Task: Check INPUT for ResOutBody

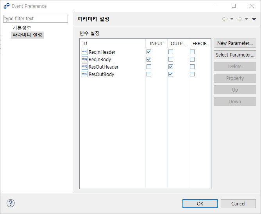Action: pos(149,74)
